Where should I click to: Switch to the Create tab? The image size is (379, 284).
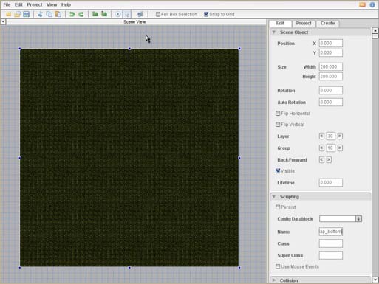pos(327,23)
